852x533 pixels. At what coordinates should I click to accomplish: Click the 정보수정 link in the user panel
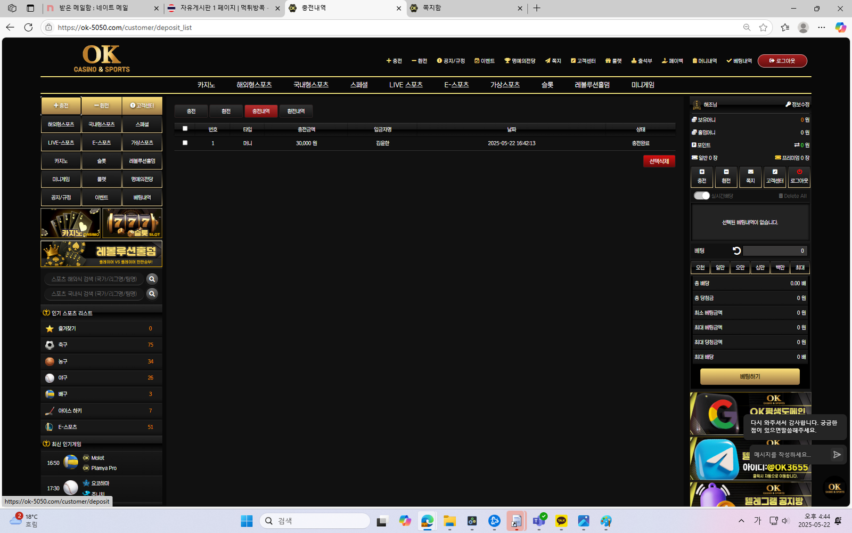tap(797, 104)
